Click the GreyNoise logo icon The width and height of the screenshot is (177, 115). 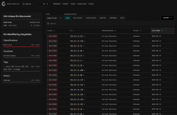(x=3, y=4)
